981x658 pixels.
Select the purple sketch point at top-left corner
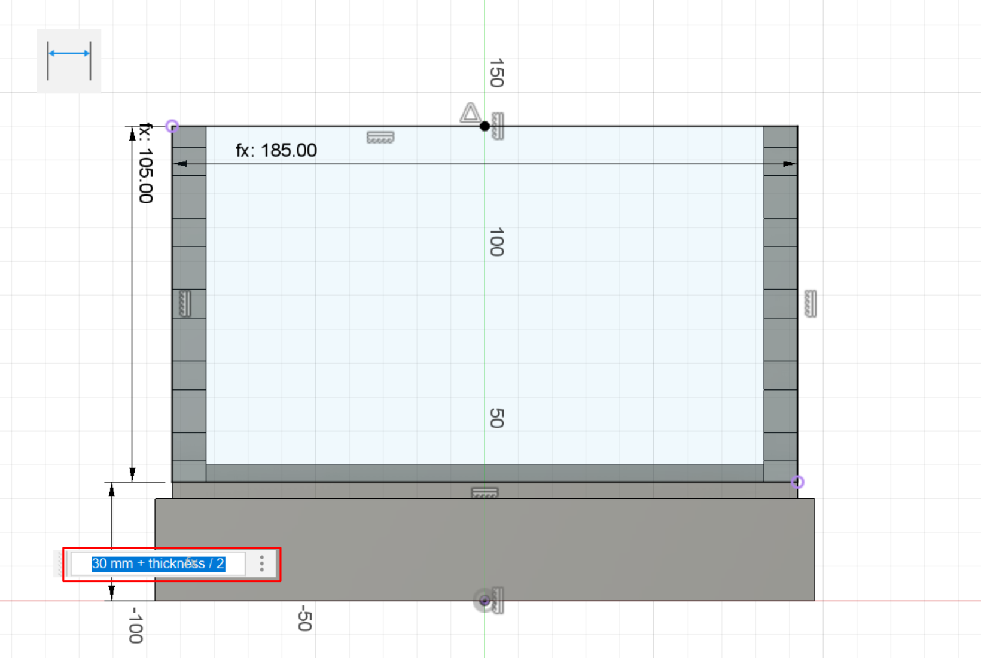tap(172, 126)
